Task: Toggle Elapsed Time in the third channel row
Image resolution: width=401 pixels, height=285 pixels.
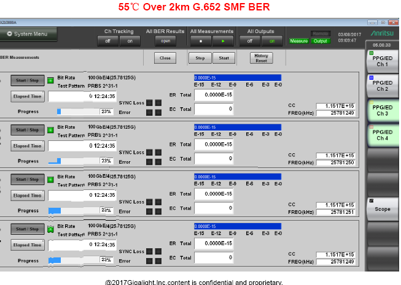Action: pyautogui.click(x=28, y=196)
